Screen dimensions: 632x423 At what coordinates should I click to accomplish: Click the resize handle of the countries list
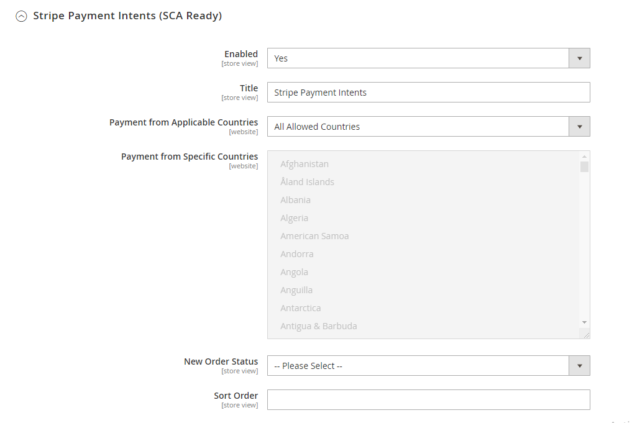point(585,334)
